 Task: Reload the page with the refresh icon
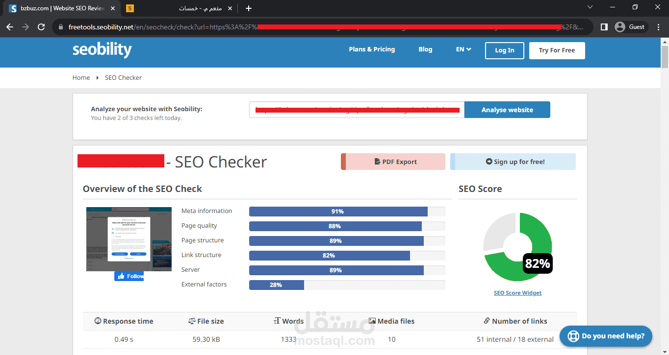click(x=41, y=27)
